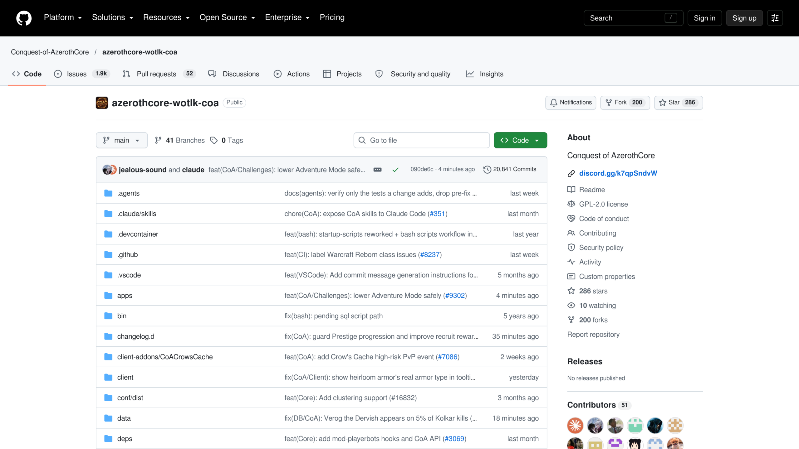Expand the commit message ellipsis icon

tap(377, 170)
